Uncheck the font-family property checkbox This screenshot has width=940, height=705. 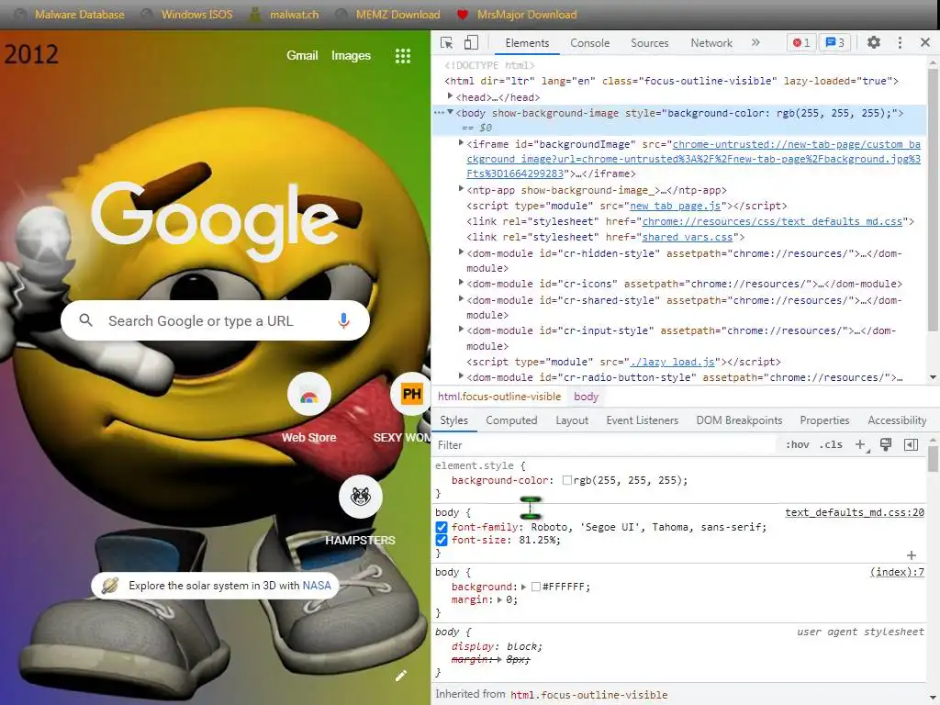point(442,527)
